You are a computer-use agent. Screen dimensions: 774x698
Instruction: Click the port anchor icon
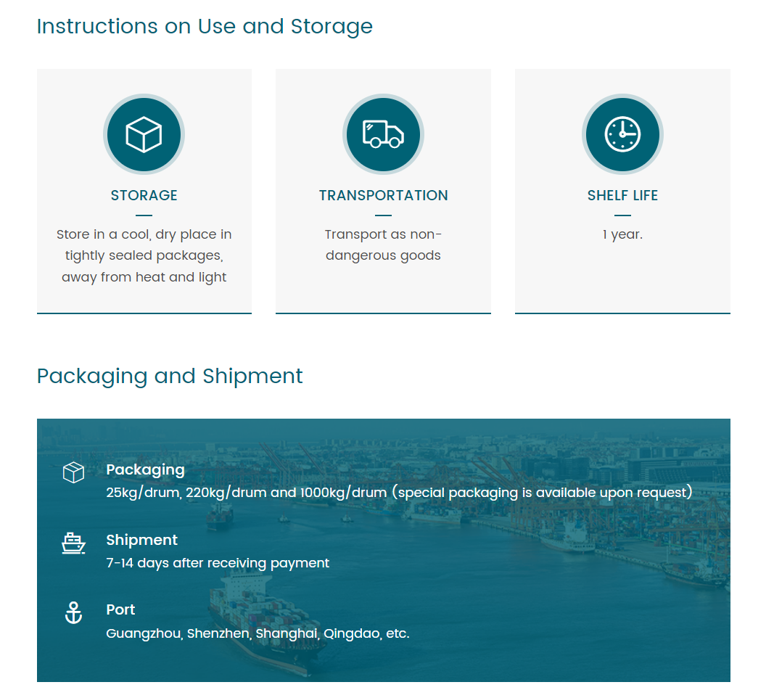coord(73,613)
